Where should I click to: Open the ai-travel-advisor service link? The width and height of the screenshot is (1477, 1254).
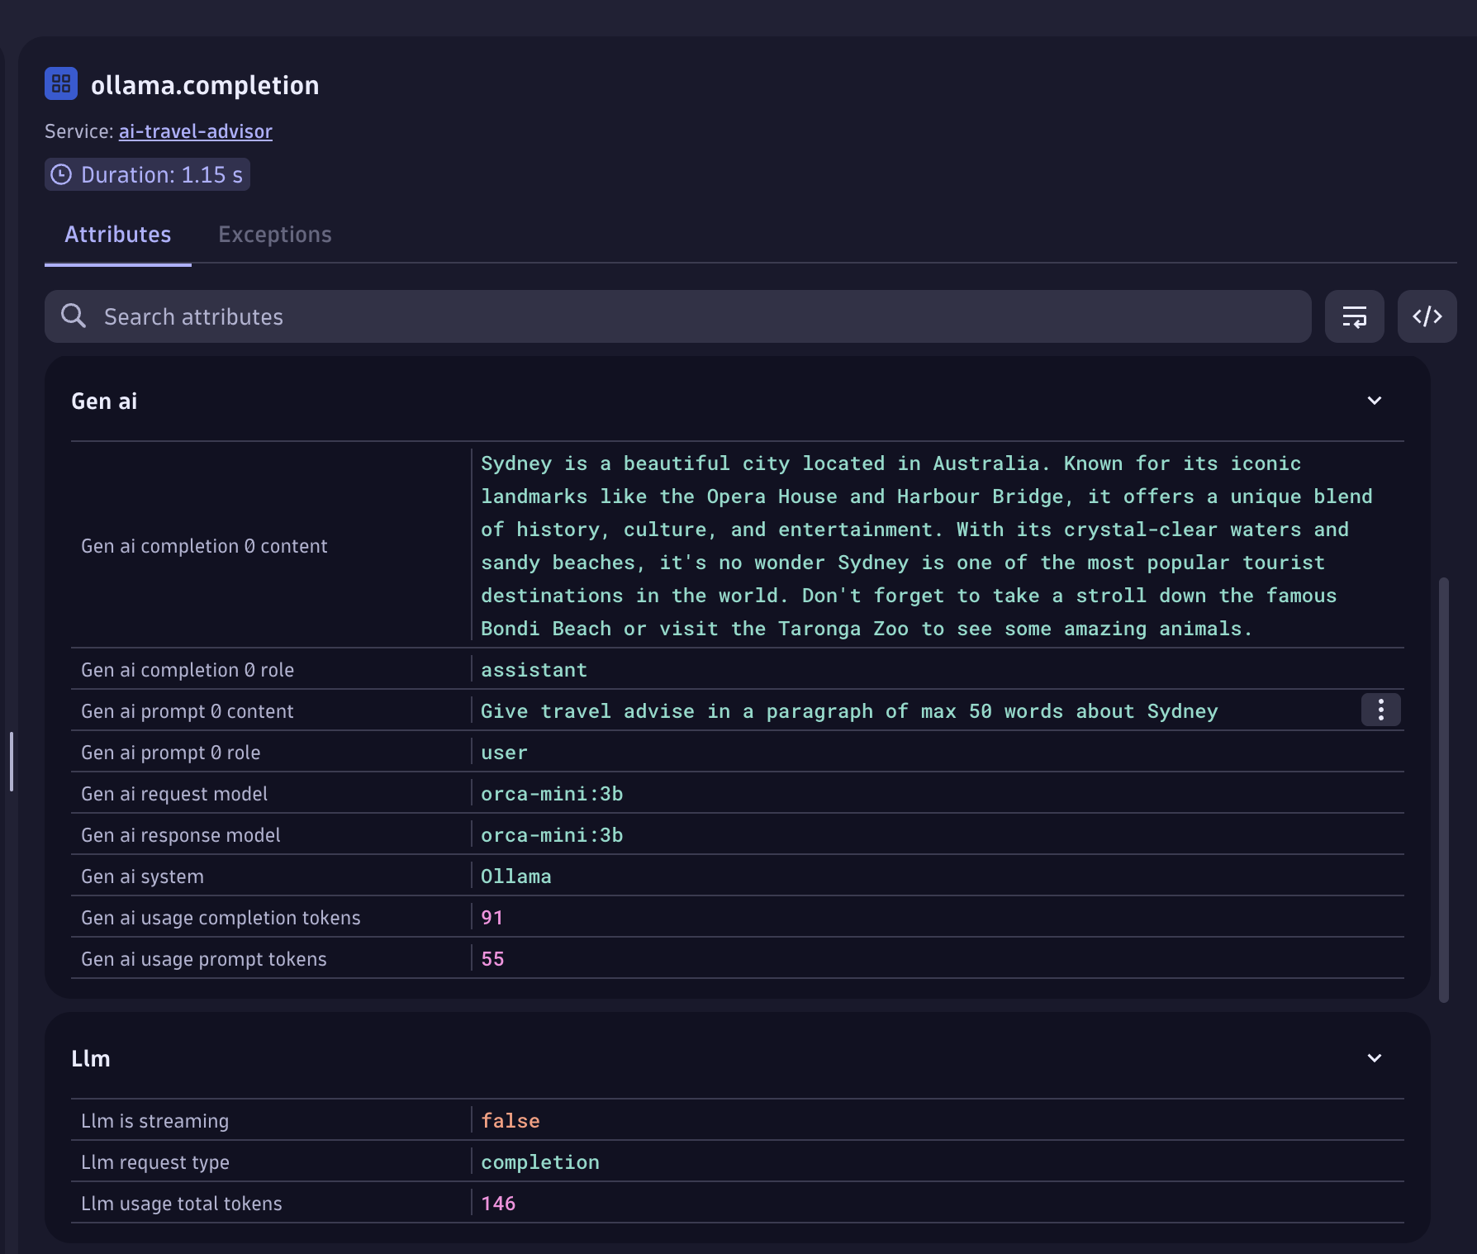coord(196,131)
